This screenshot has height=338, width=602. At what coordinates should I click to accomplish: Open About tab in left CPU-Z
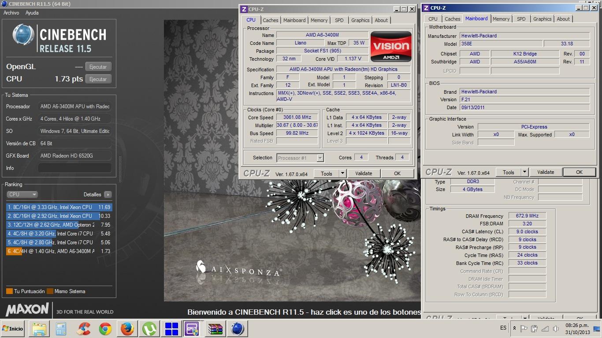[381, 20]
